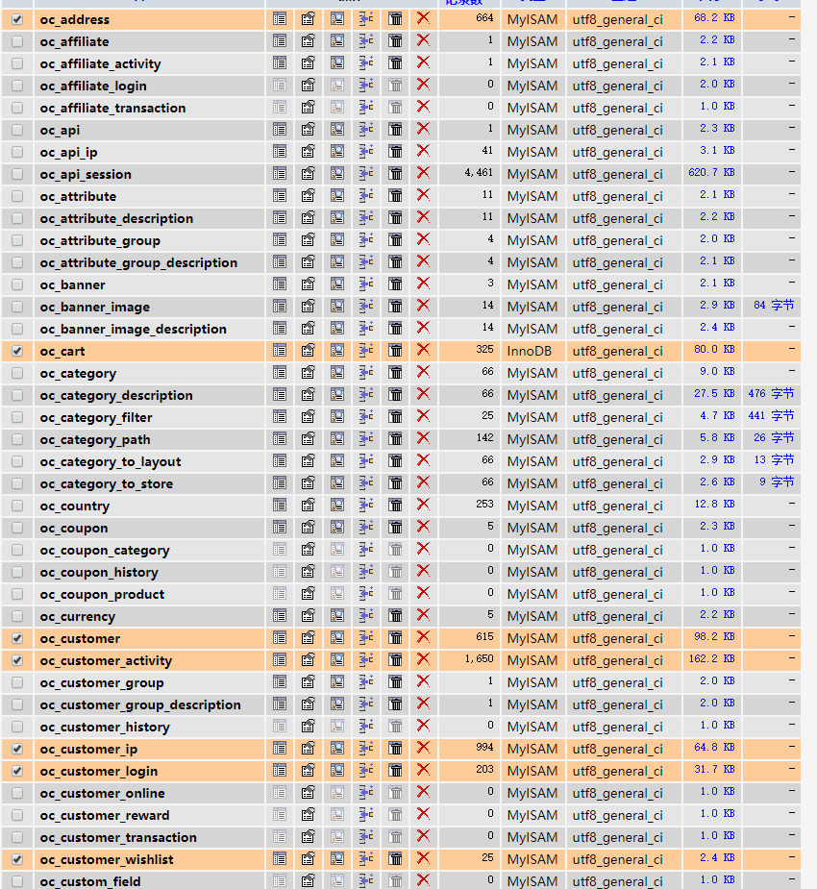
Task: Open the Browse icon for oc_banner
Action: tap(280, 284)
